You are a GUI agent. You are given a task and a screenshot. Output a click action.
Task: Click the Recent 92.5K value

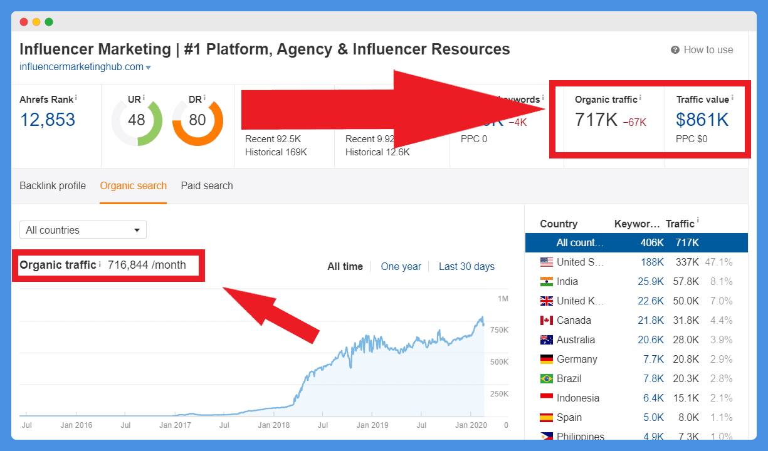[273, 139]
